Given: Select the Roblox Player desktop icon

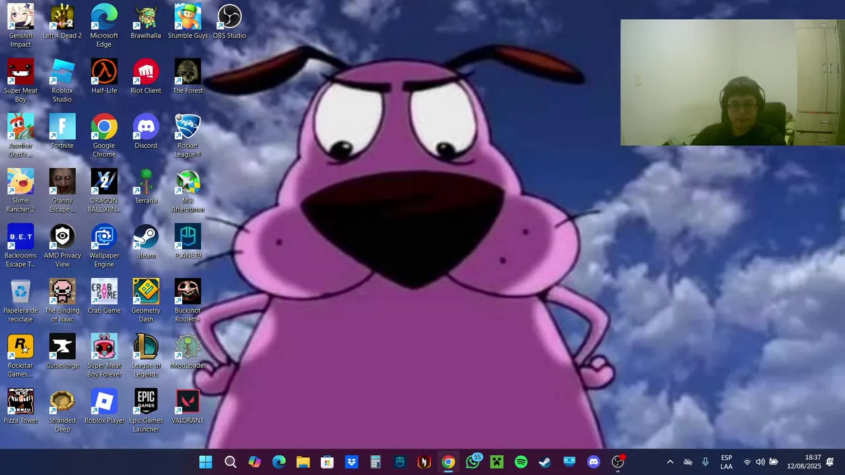Looking at the screenshot, I should tap(104, 406).
